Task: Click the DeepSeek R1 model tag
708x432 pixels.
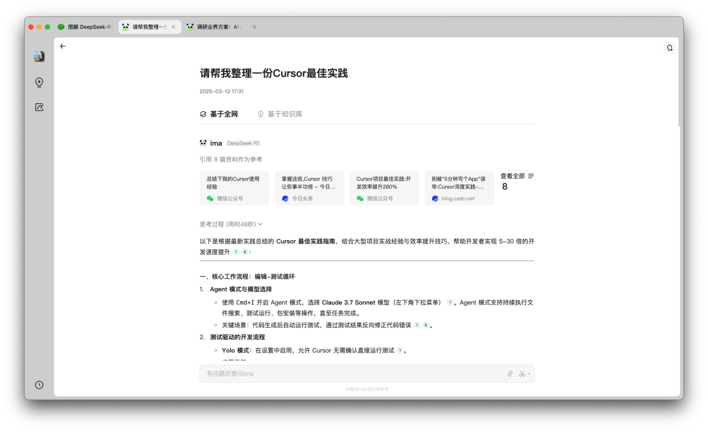Action: click(x=243, y=143)
